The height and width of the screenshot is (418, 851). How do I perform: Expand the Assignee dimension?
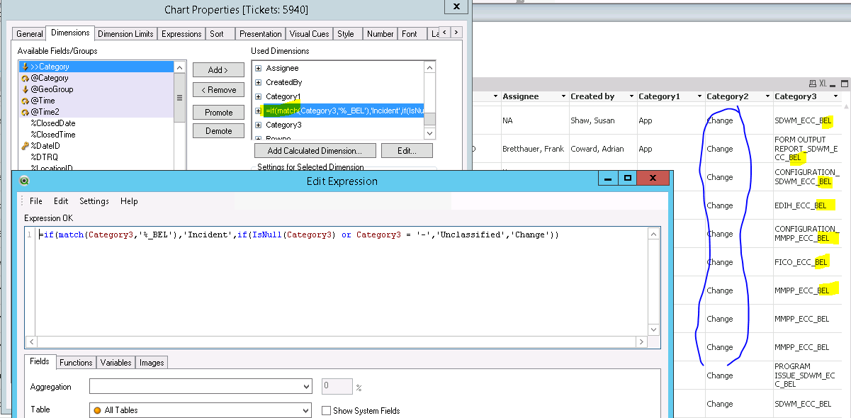point(259,68)
